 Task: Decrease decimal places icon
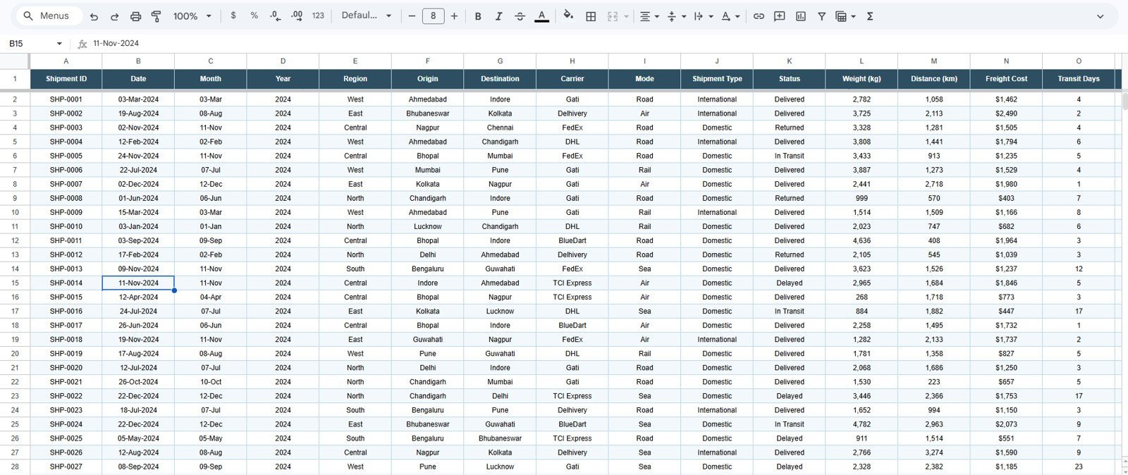click(x=275, y=16)
